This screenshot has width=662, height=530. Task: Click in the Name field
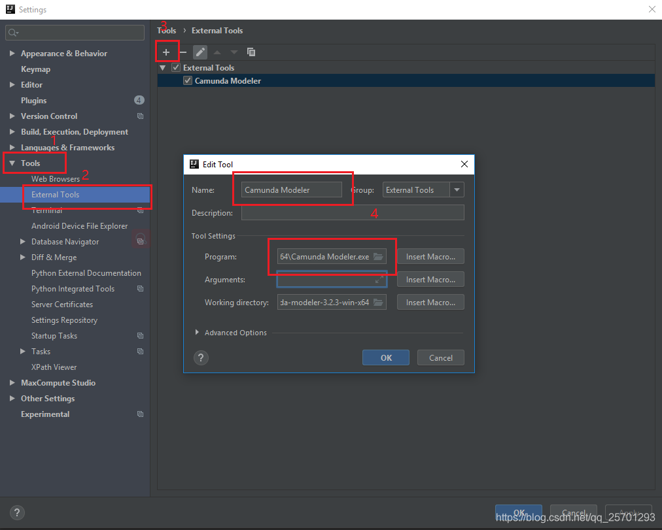tap(291, 190)
